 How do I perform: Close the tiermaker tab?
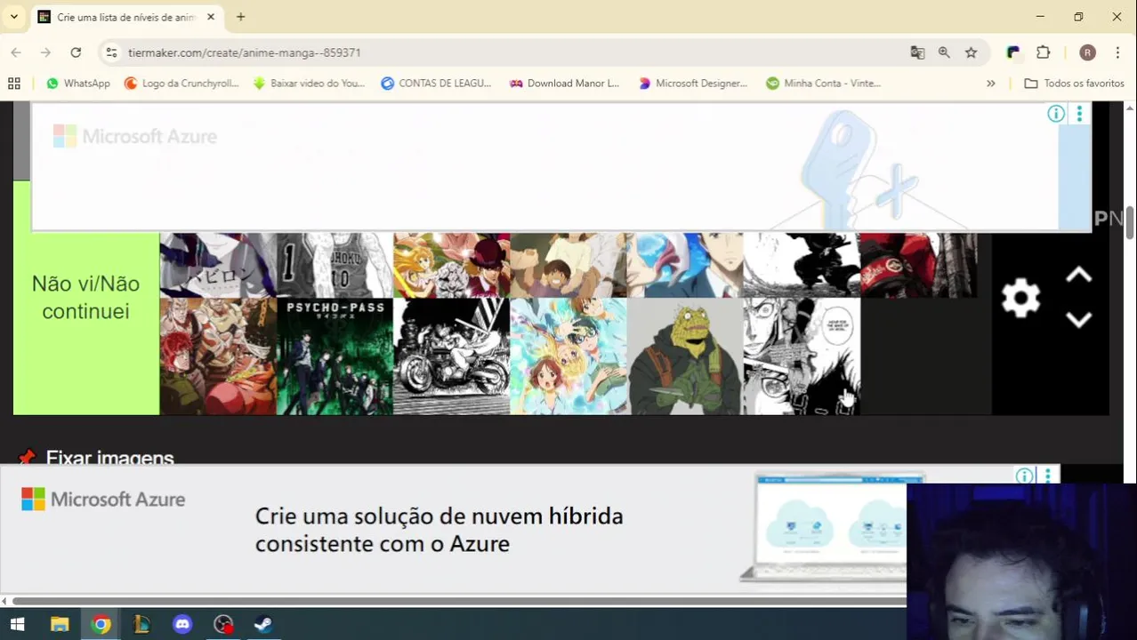[211, 17]
